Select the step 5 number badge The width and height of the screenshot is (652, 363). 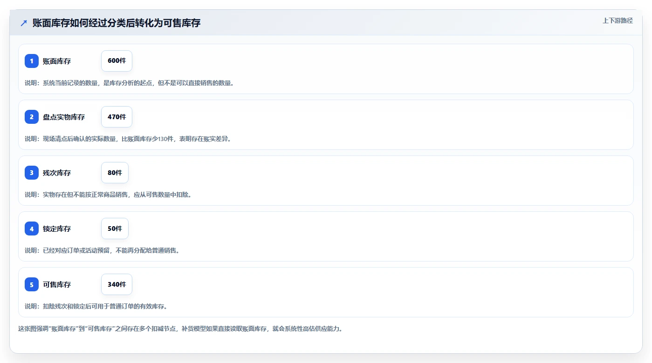pyautogui.click(x=32, y=284)
